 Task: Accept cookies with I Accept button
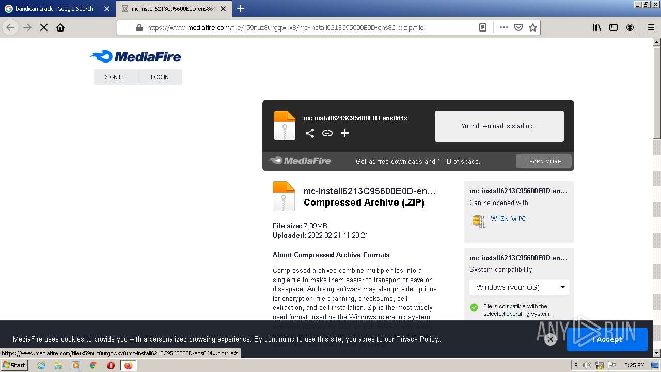607,339
